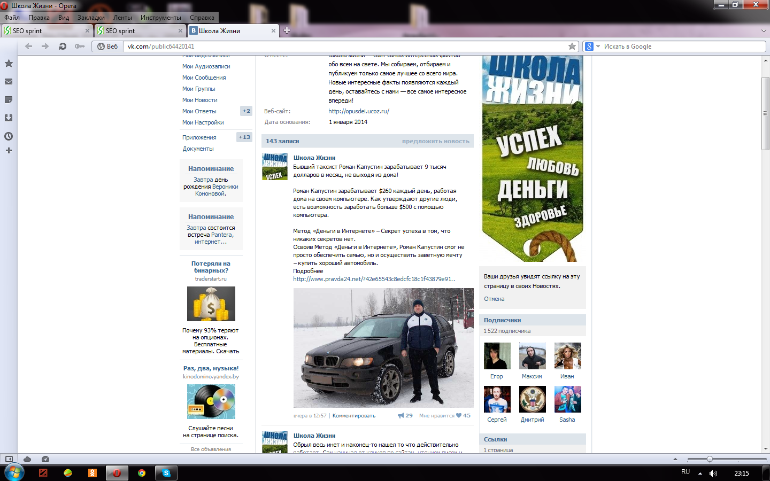Switch to the second SEO sprint tab

tap(140, 30)
